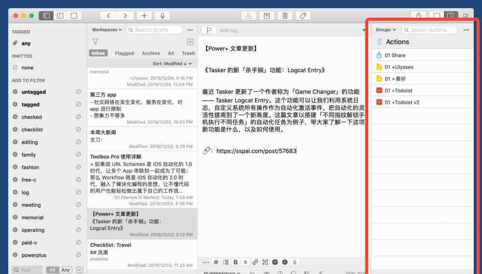Image resolution: width=482 pixels, height=274 pixels.
Task: Open the ellipsis at left of keyboard row
Action: (206, 262)
